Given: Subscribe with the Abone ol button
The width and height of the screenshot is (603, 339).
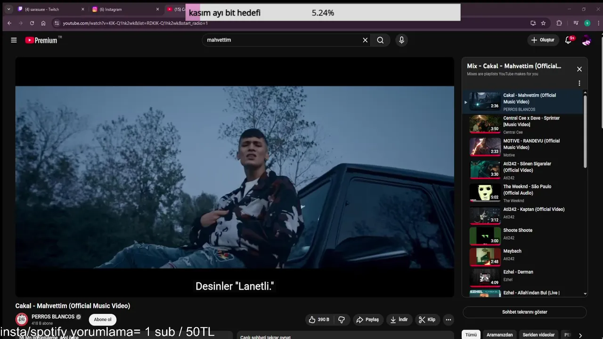Looking at the screenshot, I should (103, 320).
